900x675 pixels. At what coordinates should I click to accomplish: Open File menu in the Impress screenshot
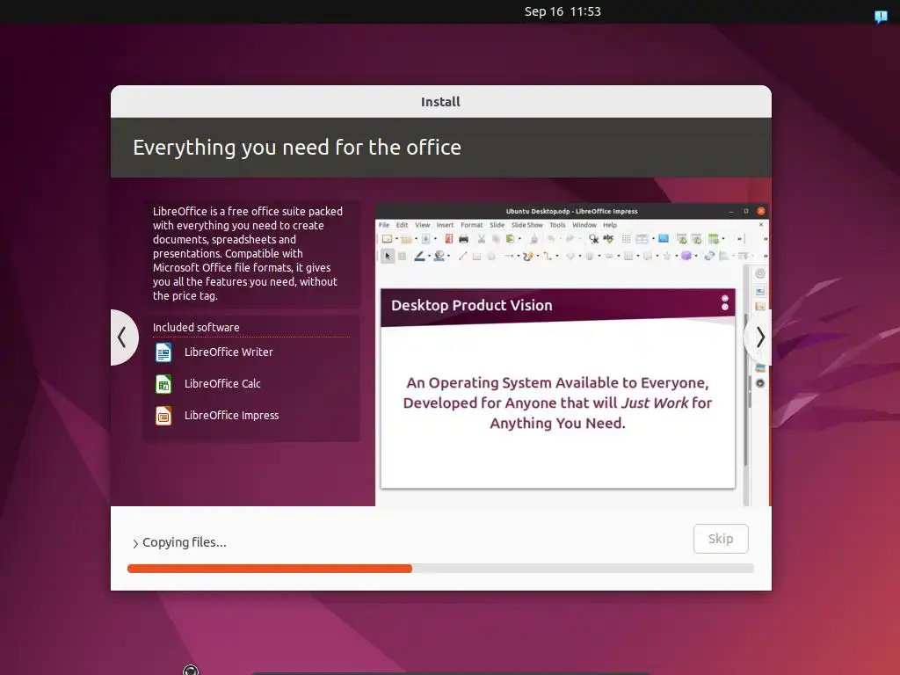384,225
